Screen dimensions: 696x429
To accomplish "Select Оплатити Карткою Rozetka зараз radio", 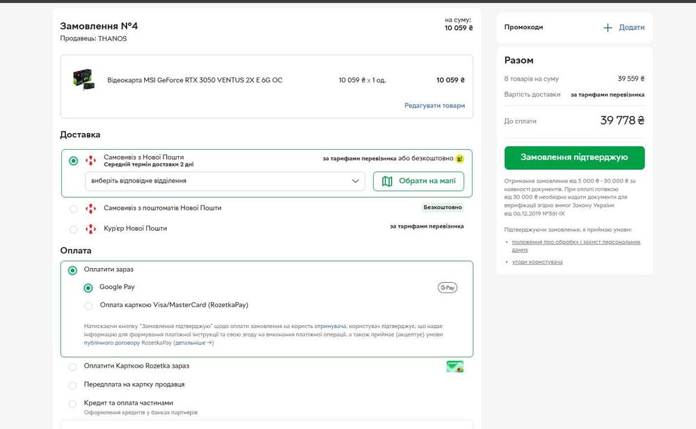I will (72, 367).
